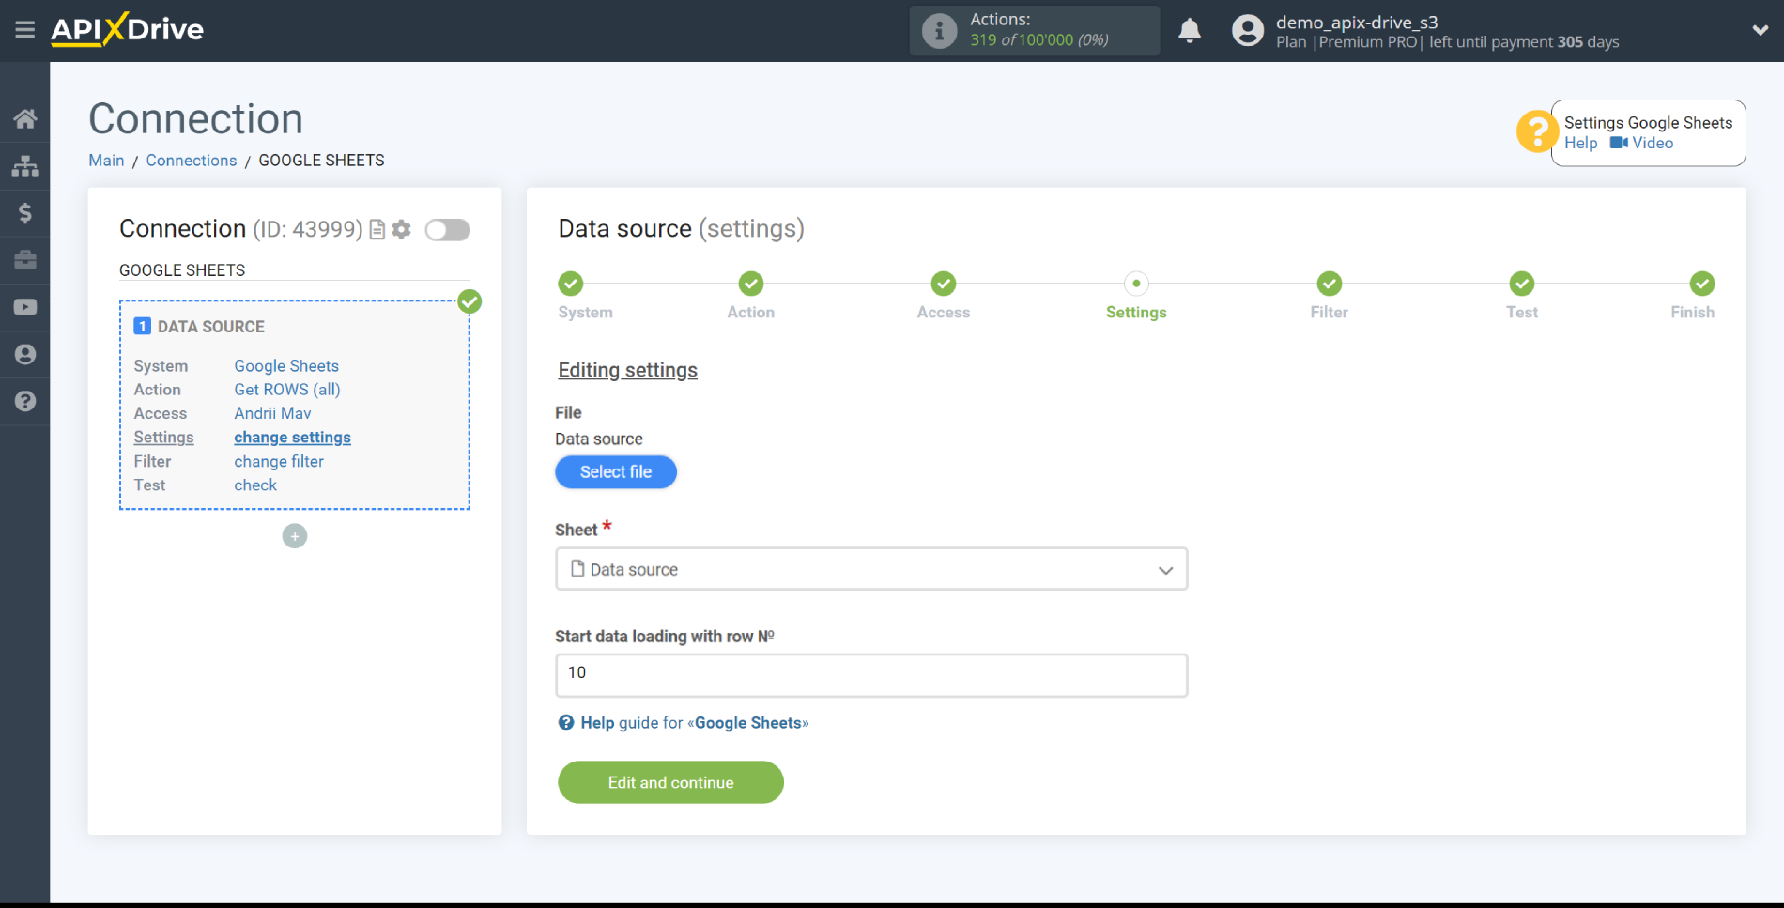This screenshot has height=908, width=1784.
Task: Open notifications bell
Action: [x=1190, y=31]
